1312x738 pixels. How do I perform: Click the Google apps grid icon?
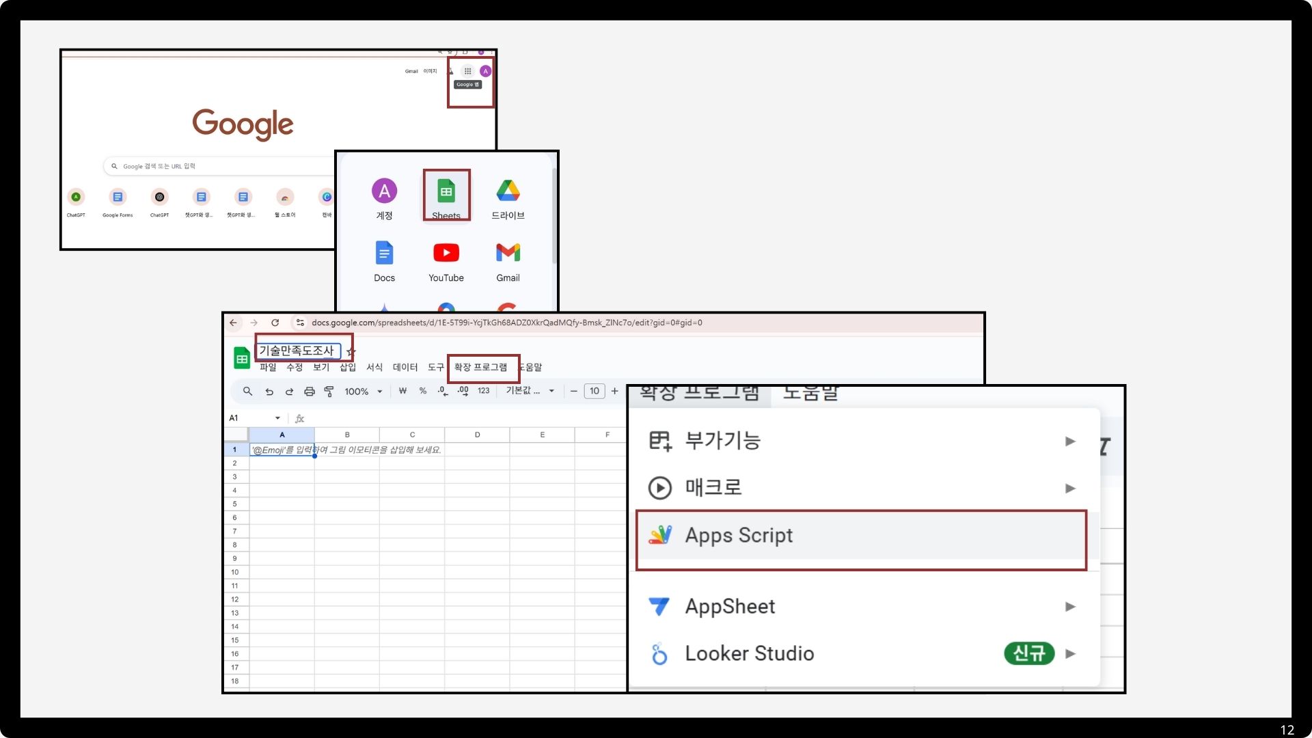467,71
